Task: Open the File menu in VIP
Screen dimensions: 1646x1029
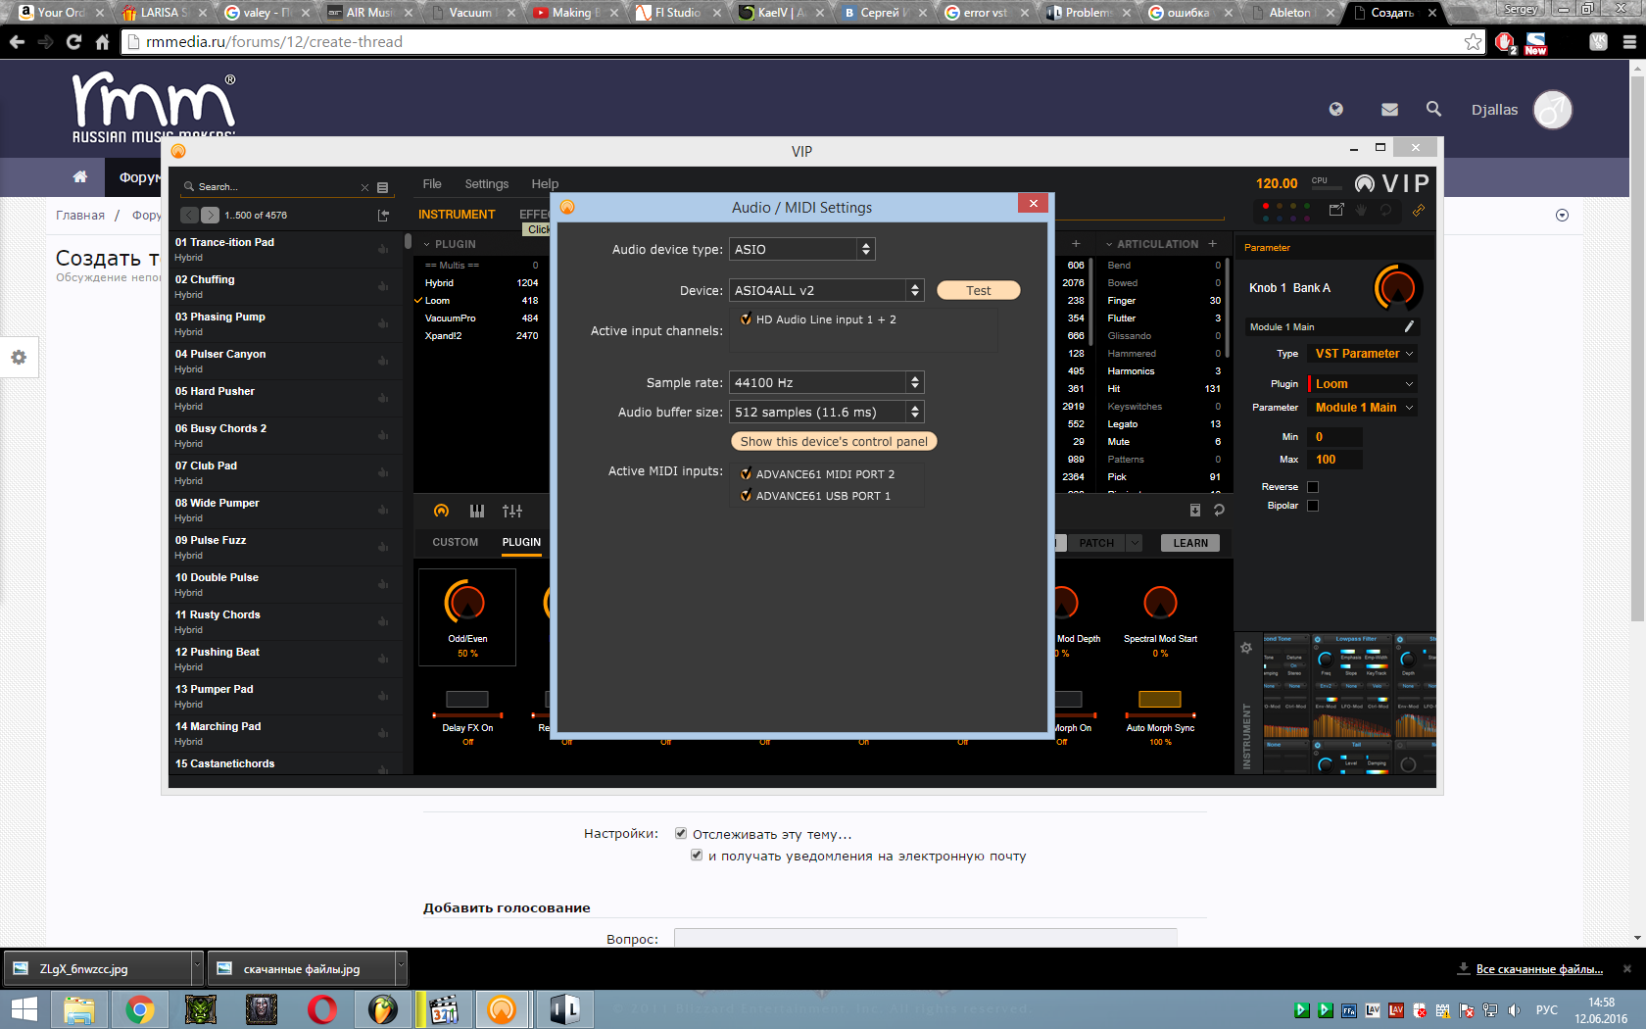Action: pyautogui.click(x=432, y=184)
